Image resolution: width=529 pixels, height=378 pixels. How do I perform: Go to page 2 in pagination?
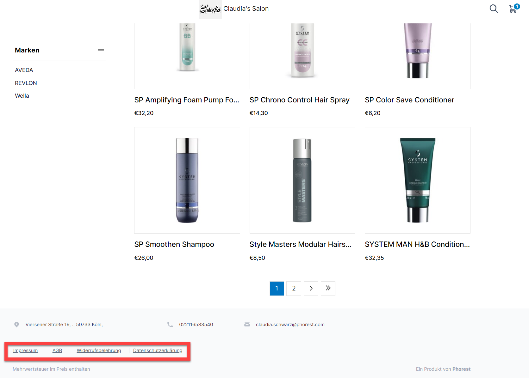[x=294, y=288]
